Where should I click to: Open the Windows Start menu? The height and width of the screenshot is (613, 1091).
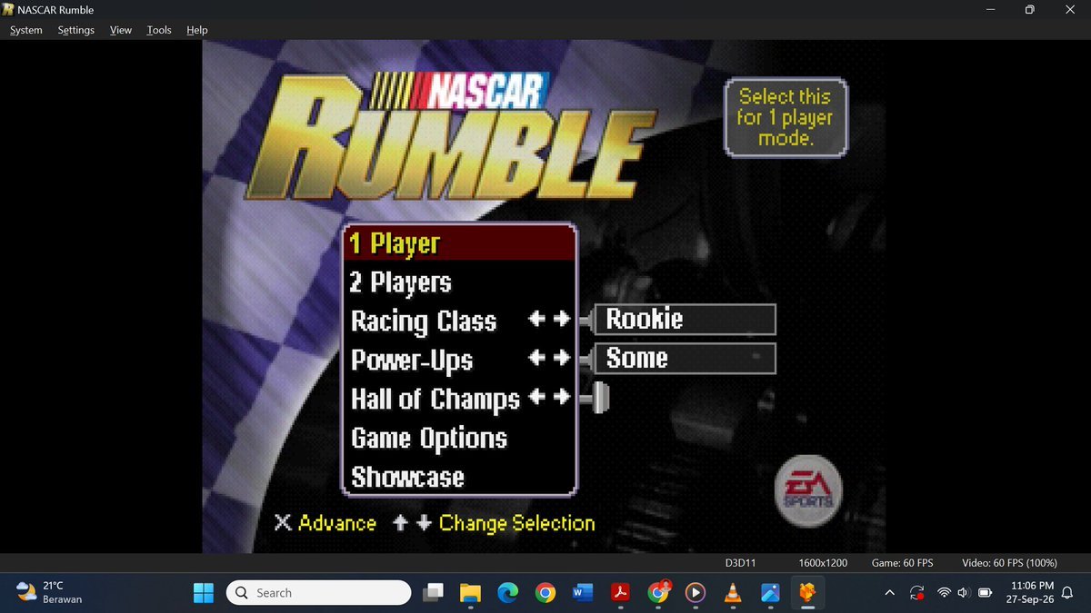[204, 593]
